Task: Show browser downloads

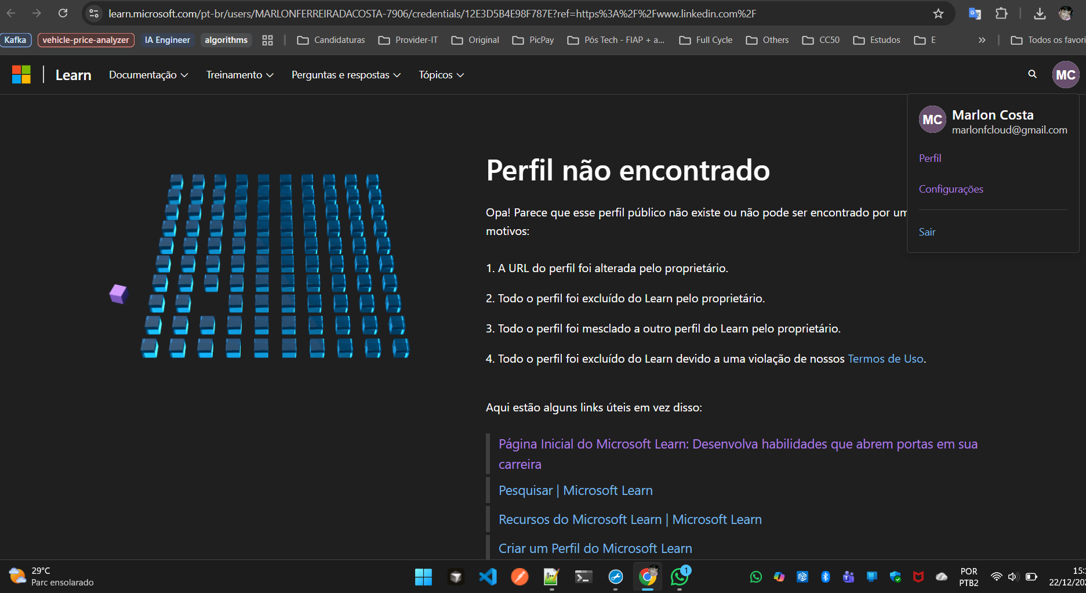Action: click(x=1040, y=13)
